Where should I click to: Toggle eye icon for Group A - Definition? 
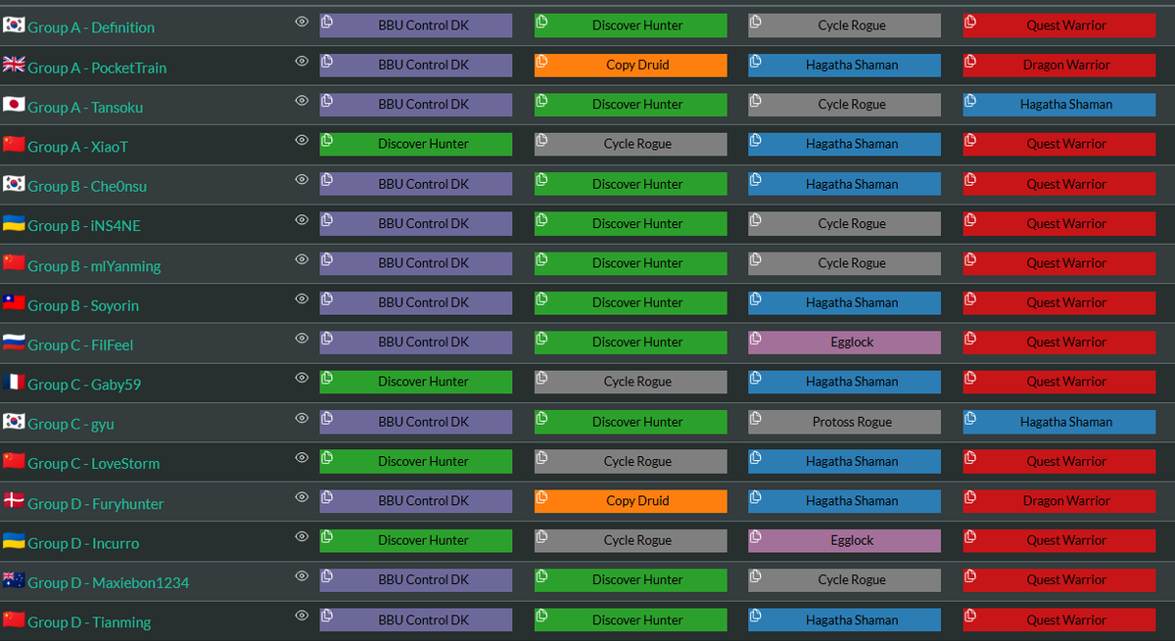302,22
